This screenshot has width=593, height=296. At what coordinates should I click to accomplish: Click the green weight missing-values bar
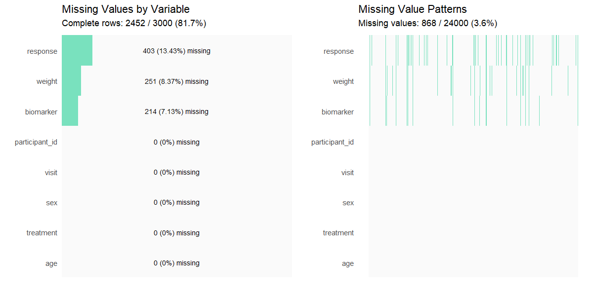(x=71, y=81)
